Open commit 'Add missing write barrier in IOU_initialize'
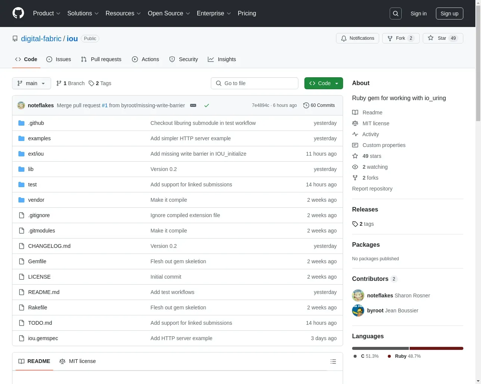Image resolution: width=481 pixels, height=384 pixels. pyautogui.click(x=198, y=154)
